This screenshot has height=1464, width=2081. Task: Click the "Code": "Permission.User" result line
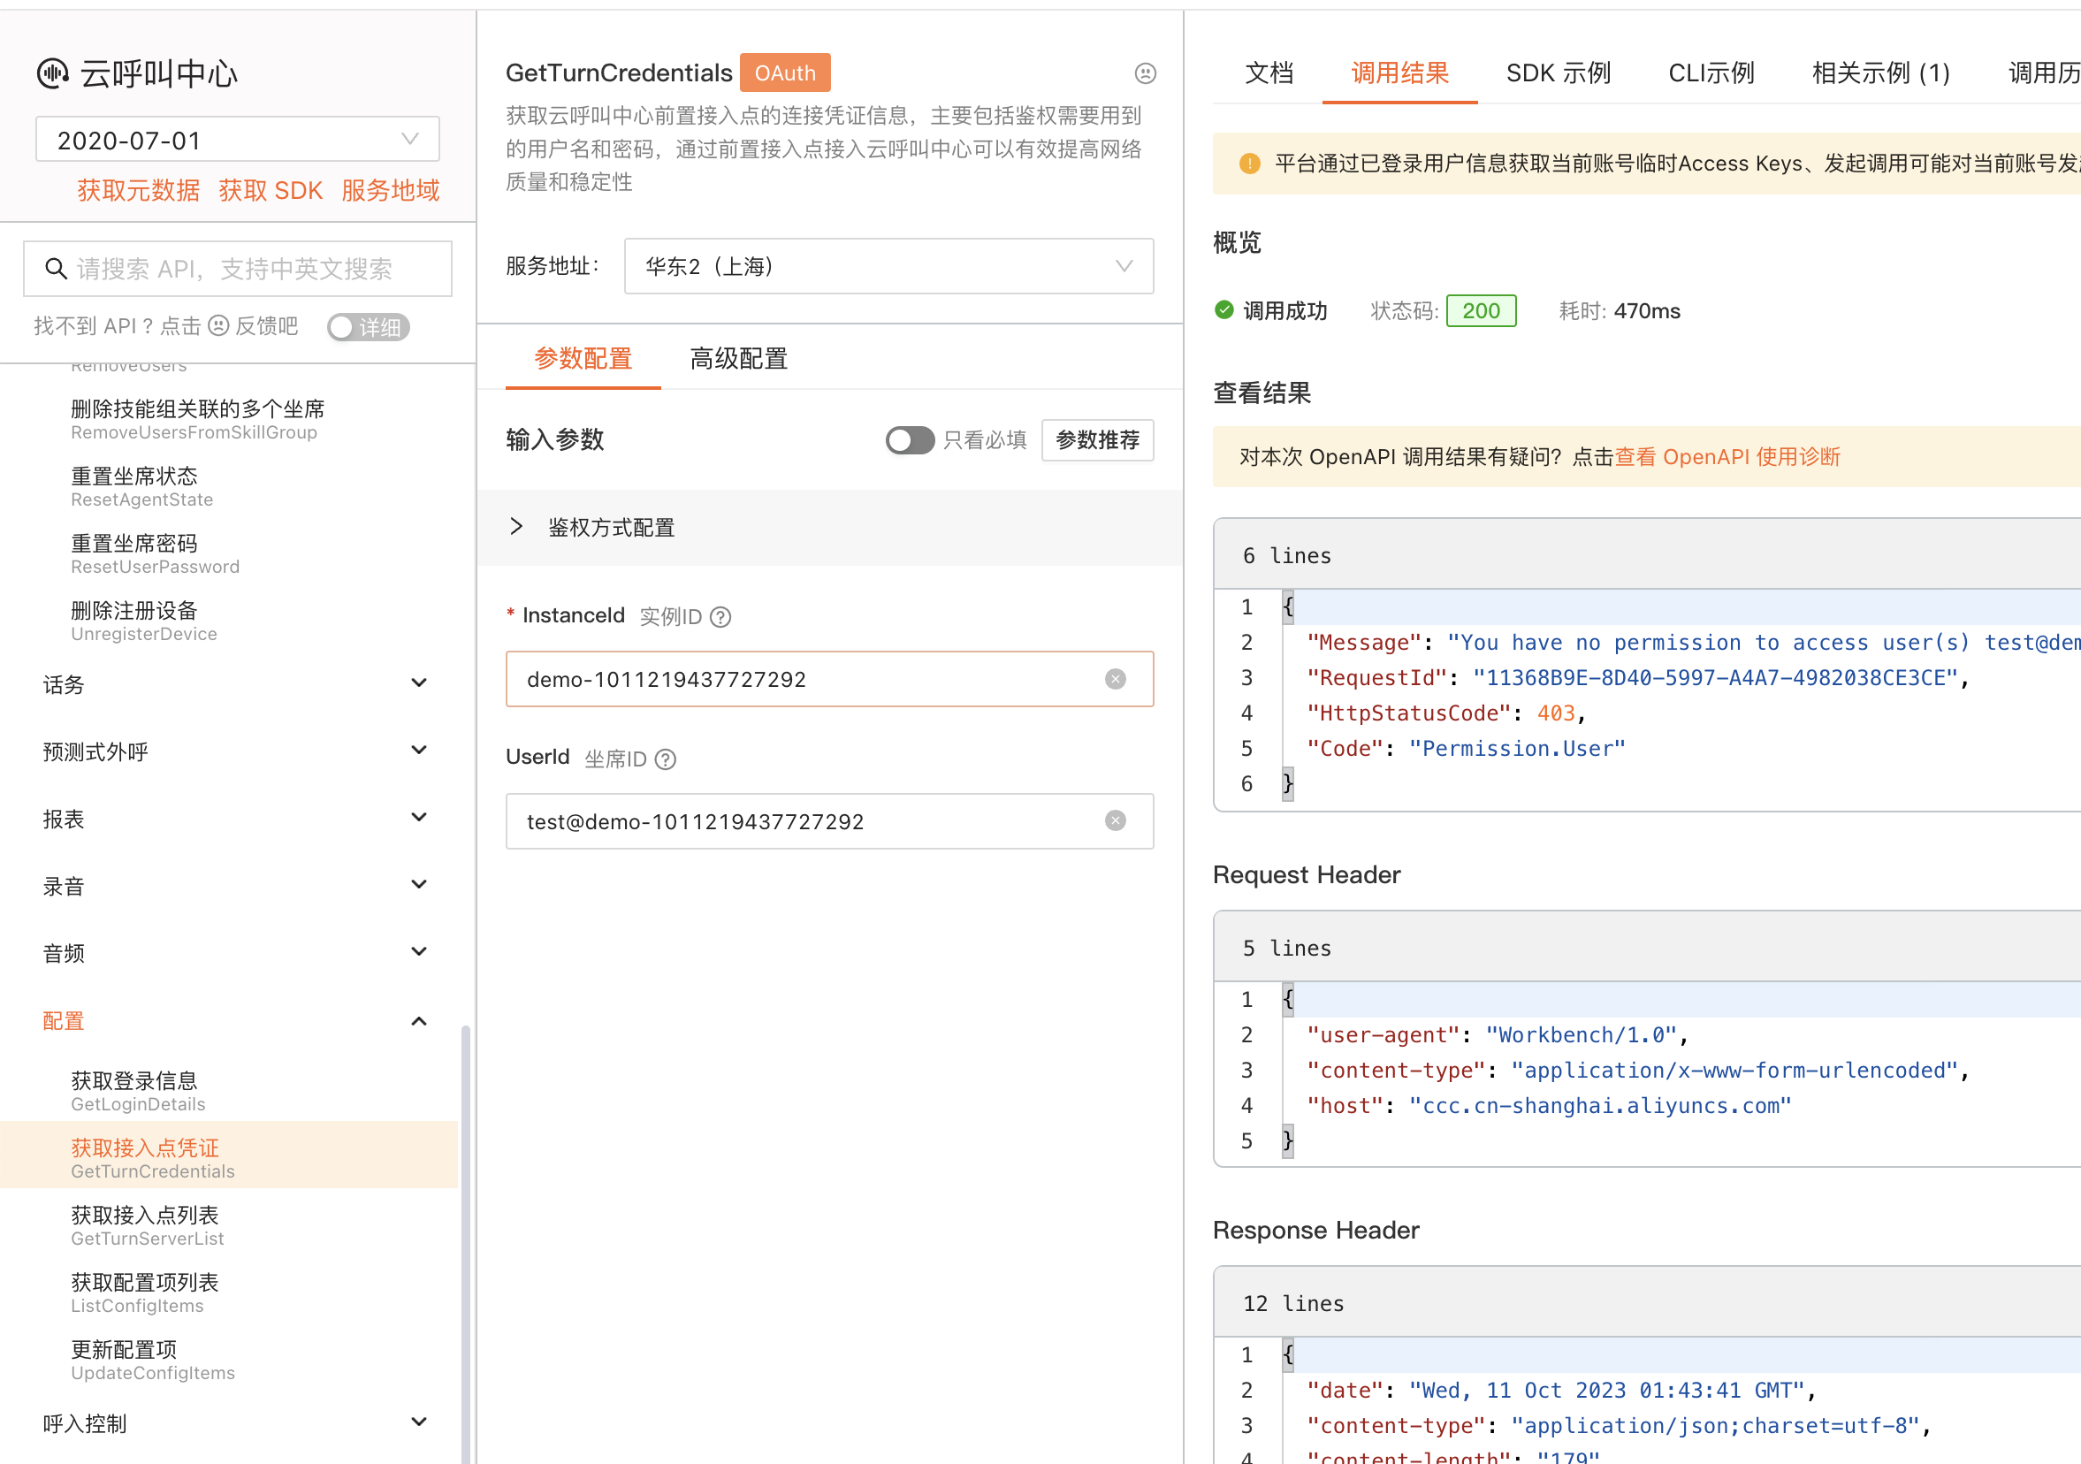click(x=1466, y=748)
